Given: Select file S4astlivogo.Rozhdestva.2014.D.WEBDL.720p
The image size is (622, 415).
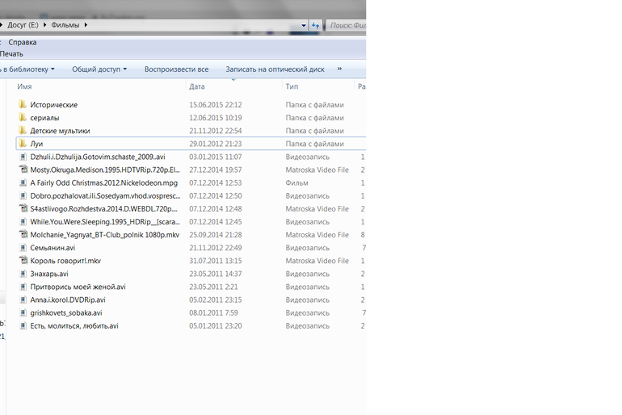Looking at the screenshot, I should (x=103, y=208).
